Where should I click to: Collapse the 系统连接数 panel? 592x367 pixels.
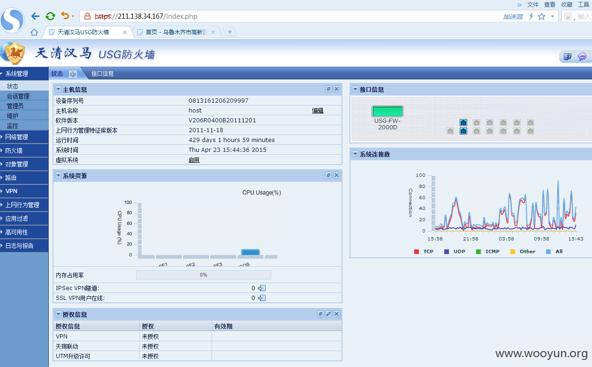pyautogui.click(x=355, y=154)
